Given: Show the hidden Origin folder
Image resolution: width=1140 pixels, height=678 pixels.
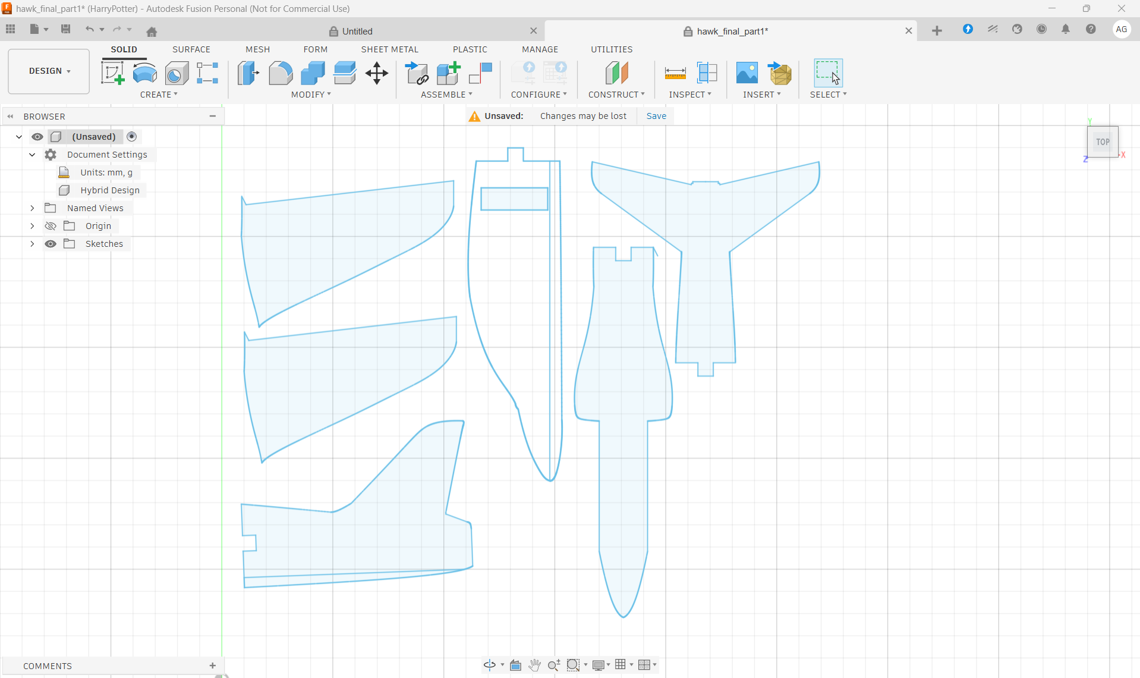Looking at the screenshot, I should tap(51, 226).
